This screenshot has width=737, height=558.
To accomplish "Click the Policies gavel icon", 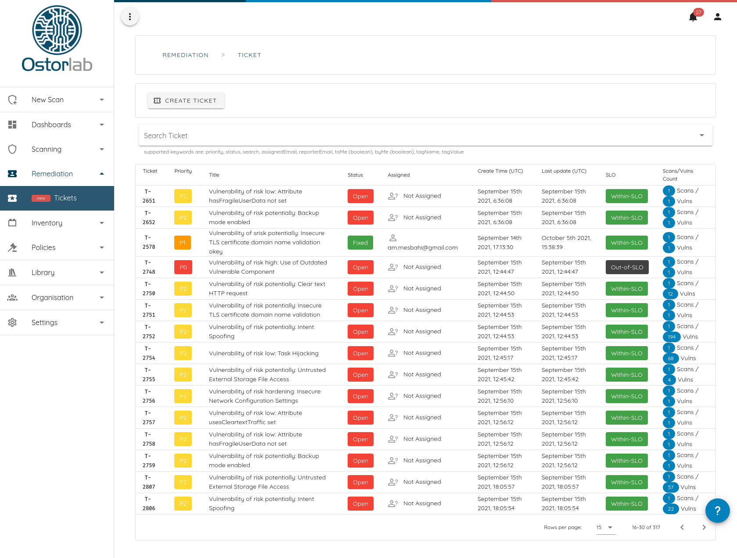I will pos(12,247).
